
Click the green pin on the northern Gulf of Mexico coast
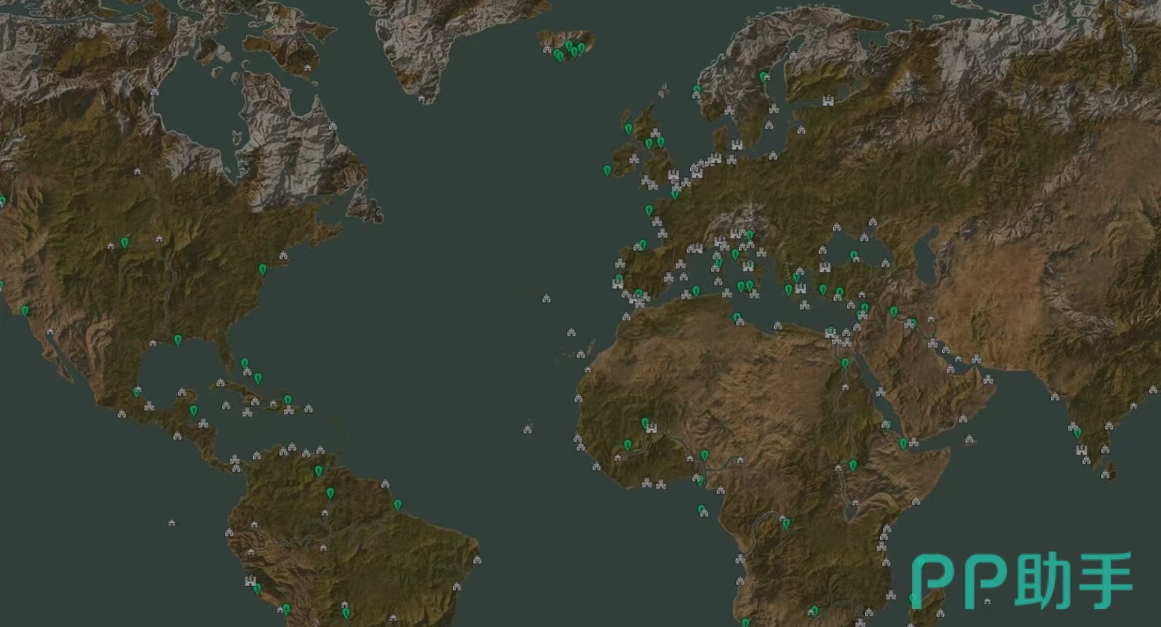point(178,340)
